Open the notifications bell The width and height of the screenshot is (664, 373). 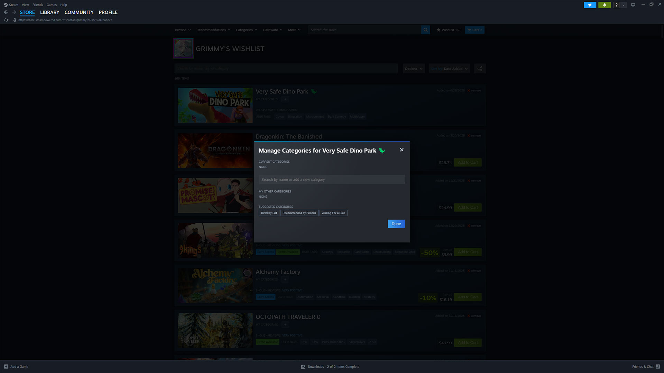click(605, 5)
